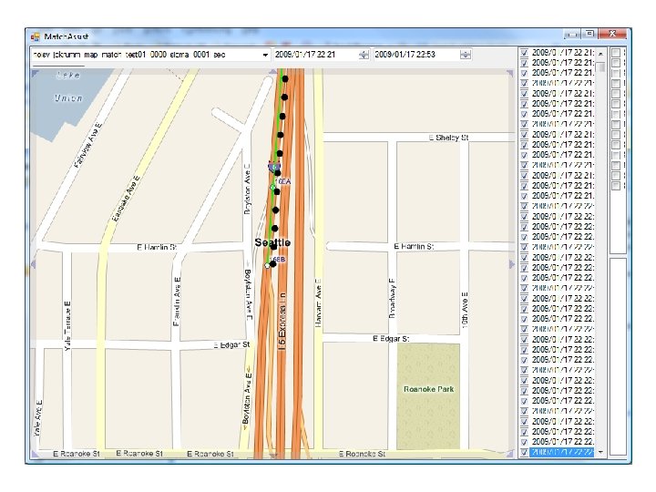Click the map's pan-down arrow
The height and width of the screenshot is (492, 656).
click(272, 456)
